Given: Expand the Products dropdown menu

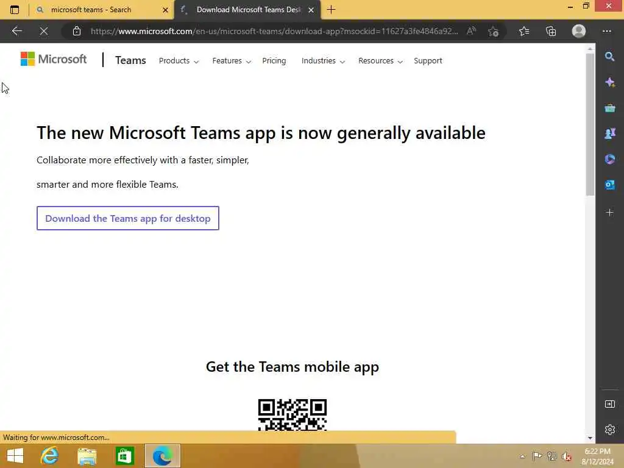Looking at the screenshot, I should (x=179, y=61).
